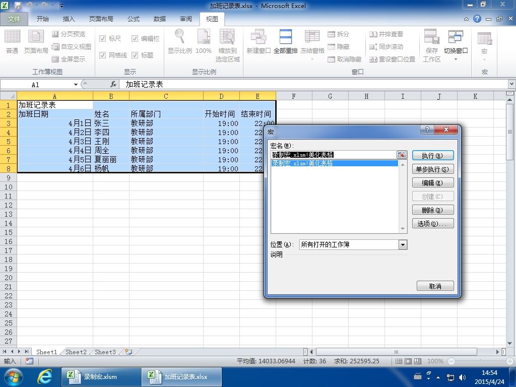Switch to the Data (数据) tab
The height and width of the screenshot is (387, 516).
pyautogui.click(x=160, y=19)
